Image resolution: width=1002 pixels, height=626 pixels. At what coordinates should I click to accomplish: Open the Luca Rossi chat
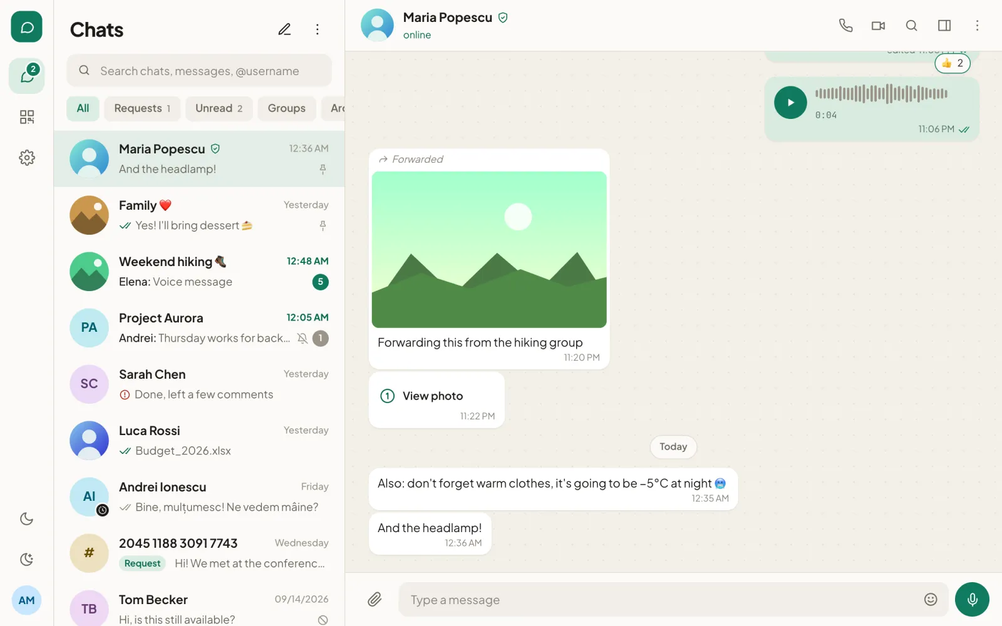point(199,440)
